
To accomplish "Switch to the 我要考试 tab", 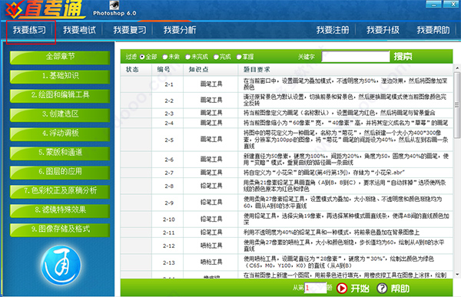I will (x=79, y=30).
